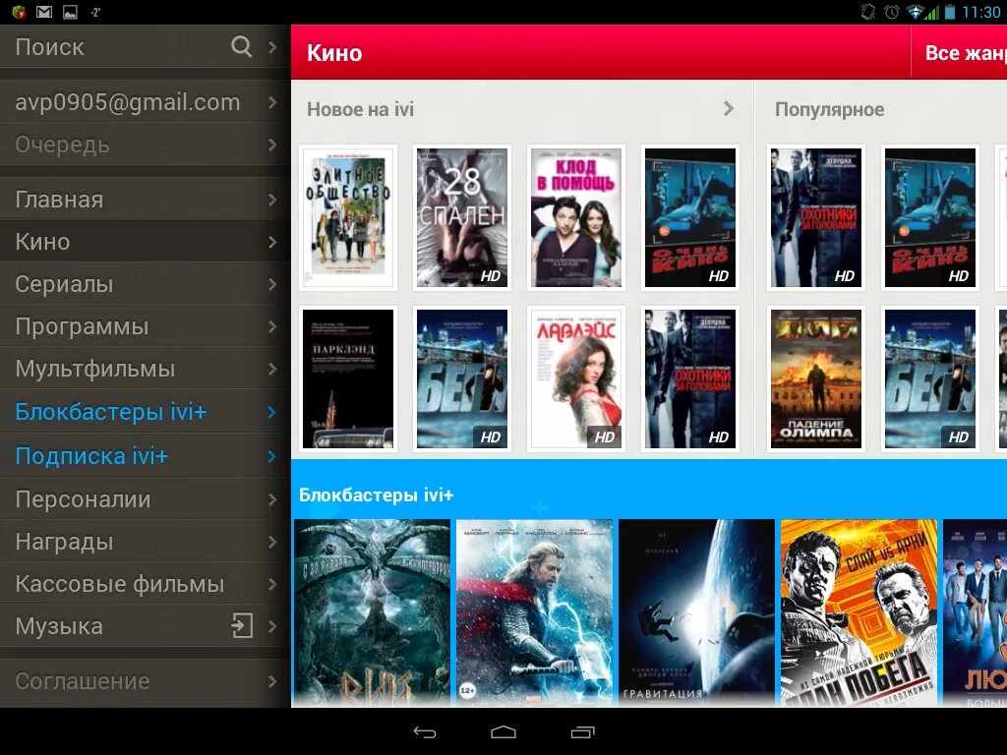Screen dimensions: 1007x755
Task: Tap the search magnifier icon
Action: pos(242,46)
